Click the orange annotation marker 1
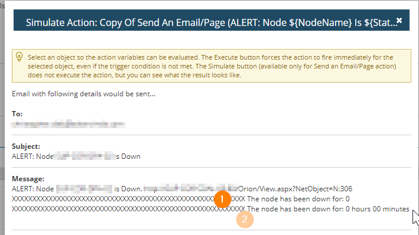The width and height of the screenshot is (419, 235). click(x=222, y=199)
